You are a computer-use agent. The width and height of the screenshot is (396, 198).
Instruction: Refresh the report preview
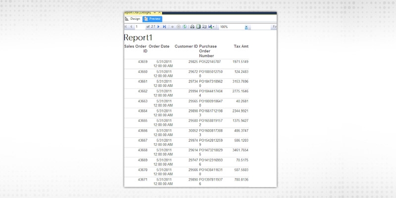[x=185, y=27]
